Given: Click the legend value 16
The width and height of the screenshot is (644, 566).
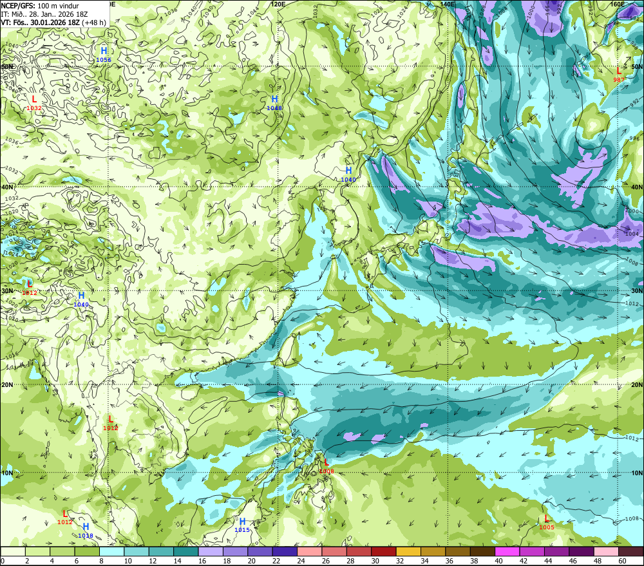Looking at the screenshot, I should [202, 561].
